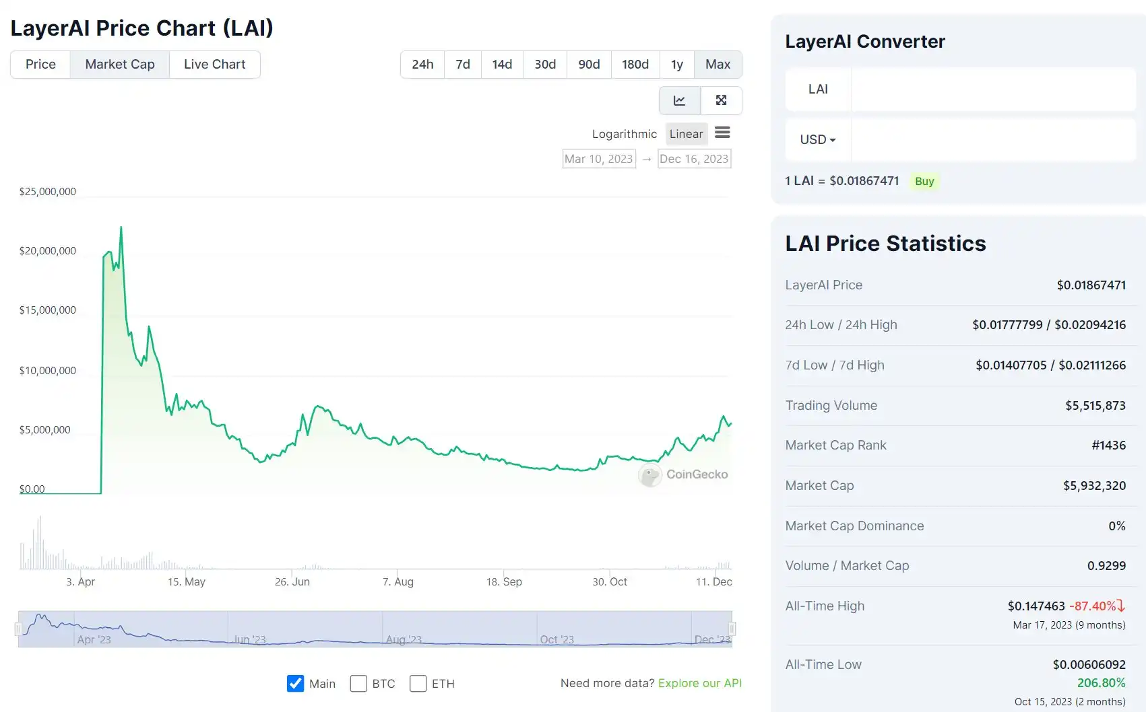Click the line chart view icon
The width and height of the screenshot is (1146, 712).
679,100
